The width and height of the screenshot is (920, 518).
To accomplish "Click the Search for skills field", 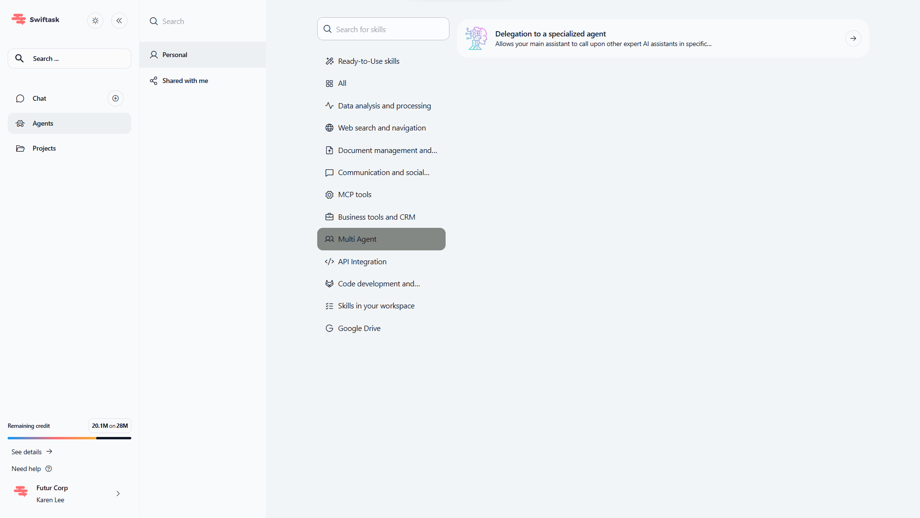I will 383,29.
